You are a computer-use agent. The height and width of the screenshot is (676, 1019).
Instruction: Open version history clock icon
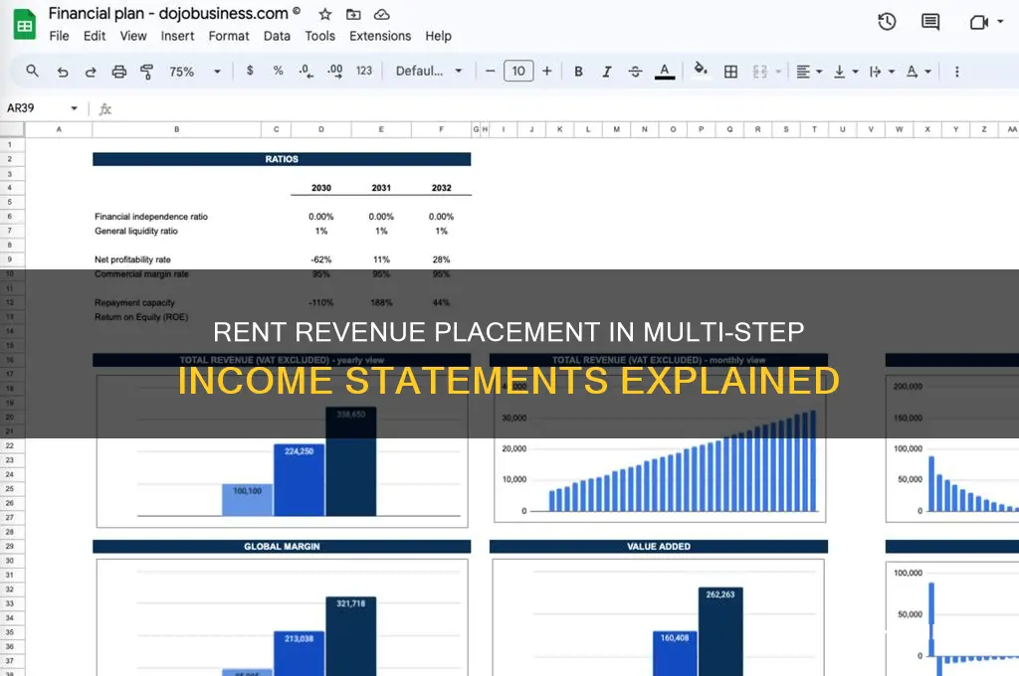pyautogui.click(x=887, y=22)
